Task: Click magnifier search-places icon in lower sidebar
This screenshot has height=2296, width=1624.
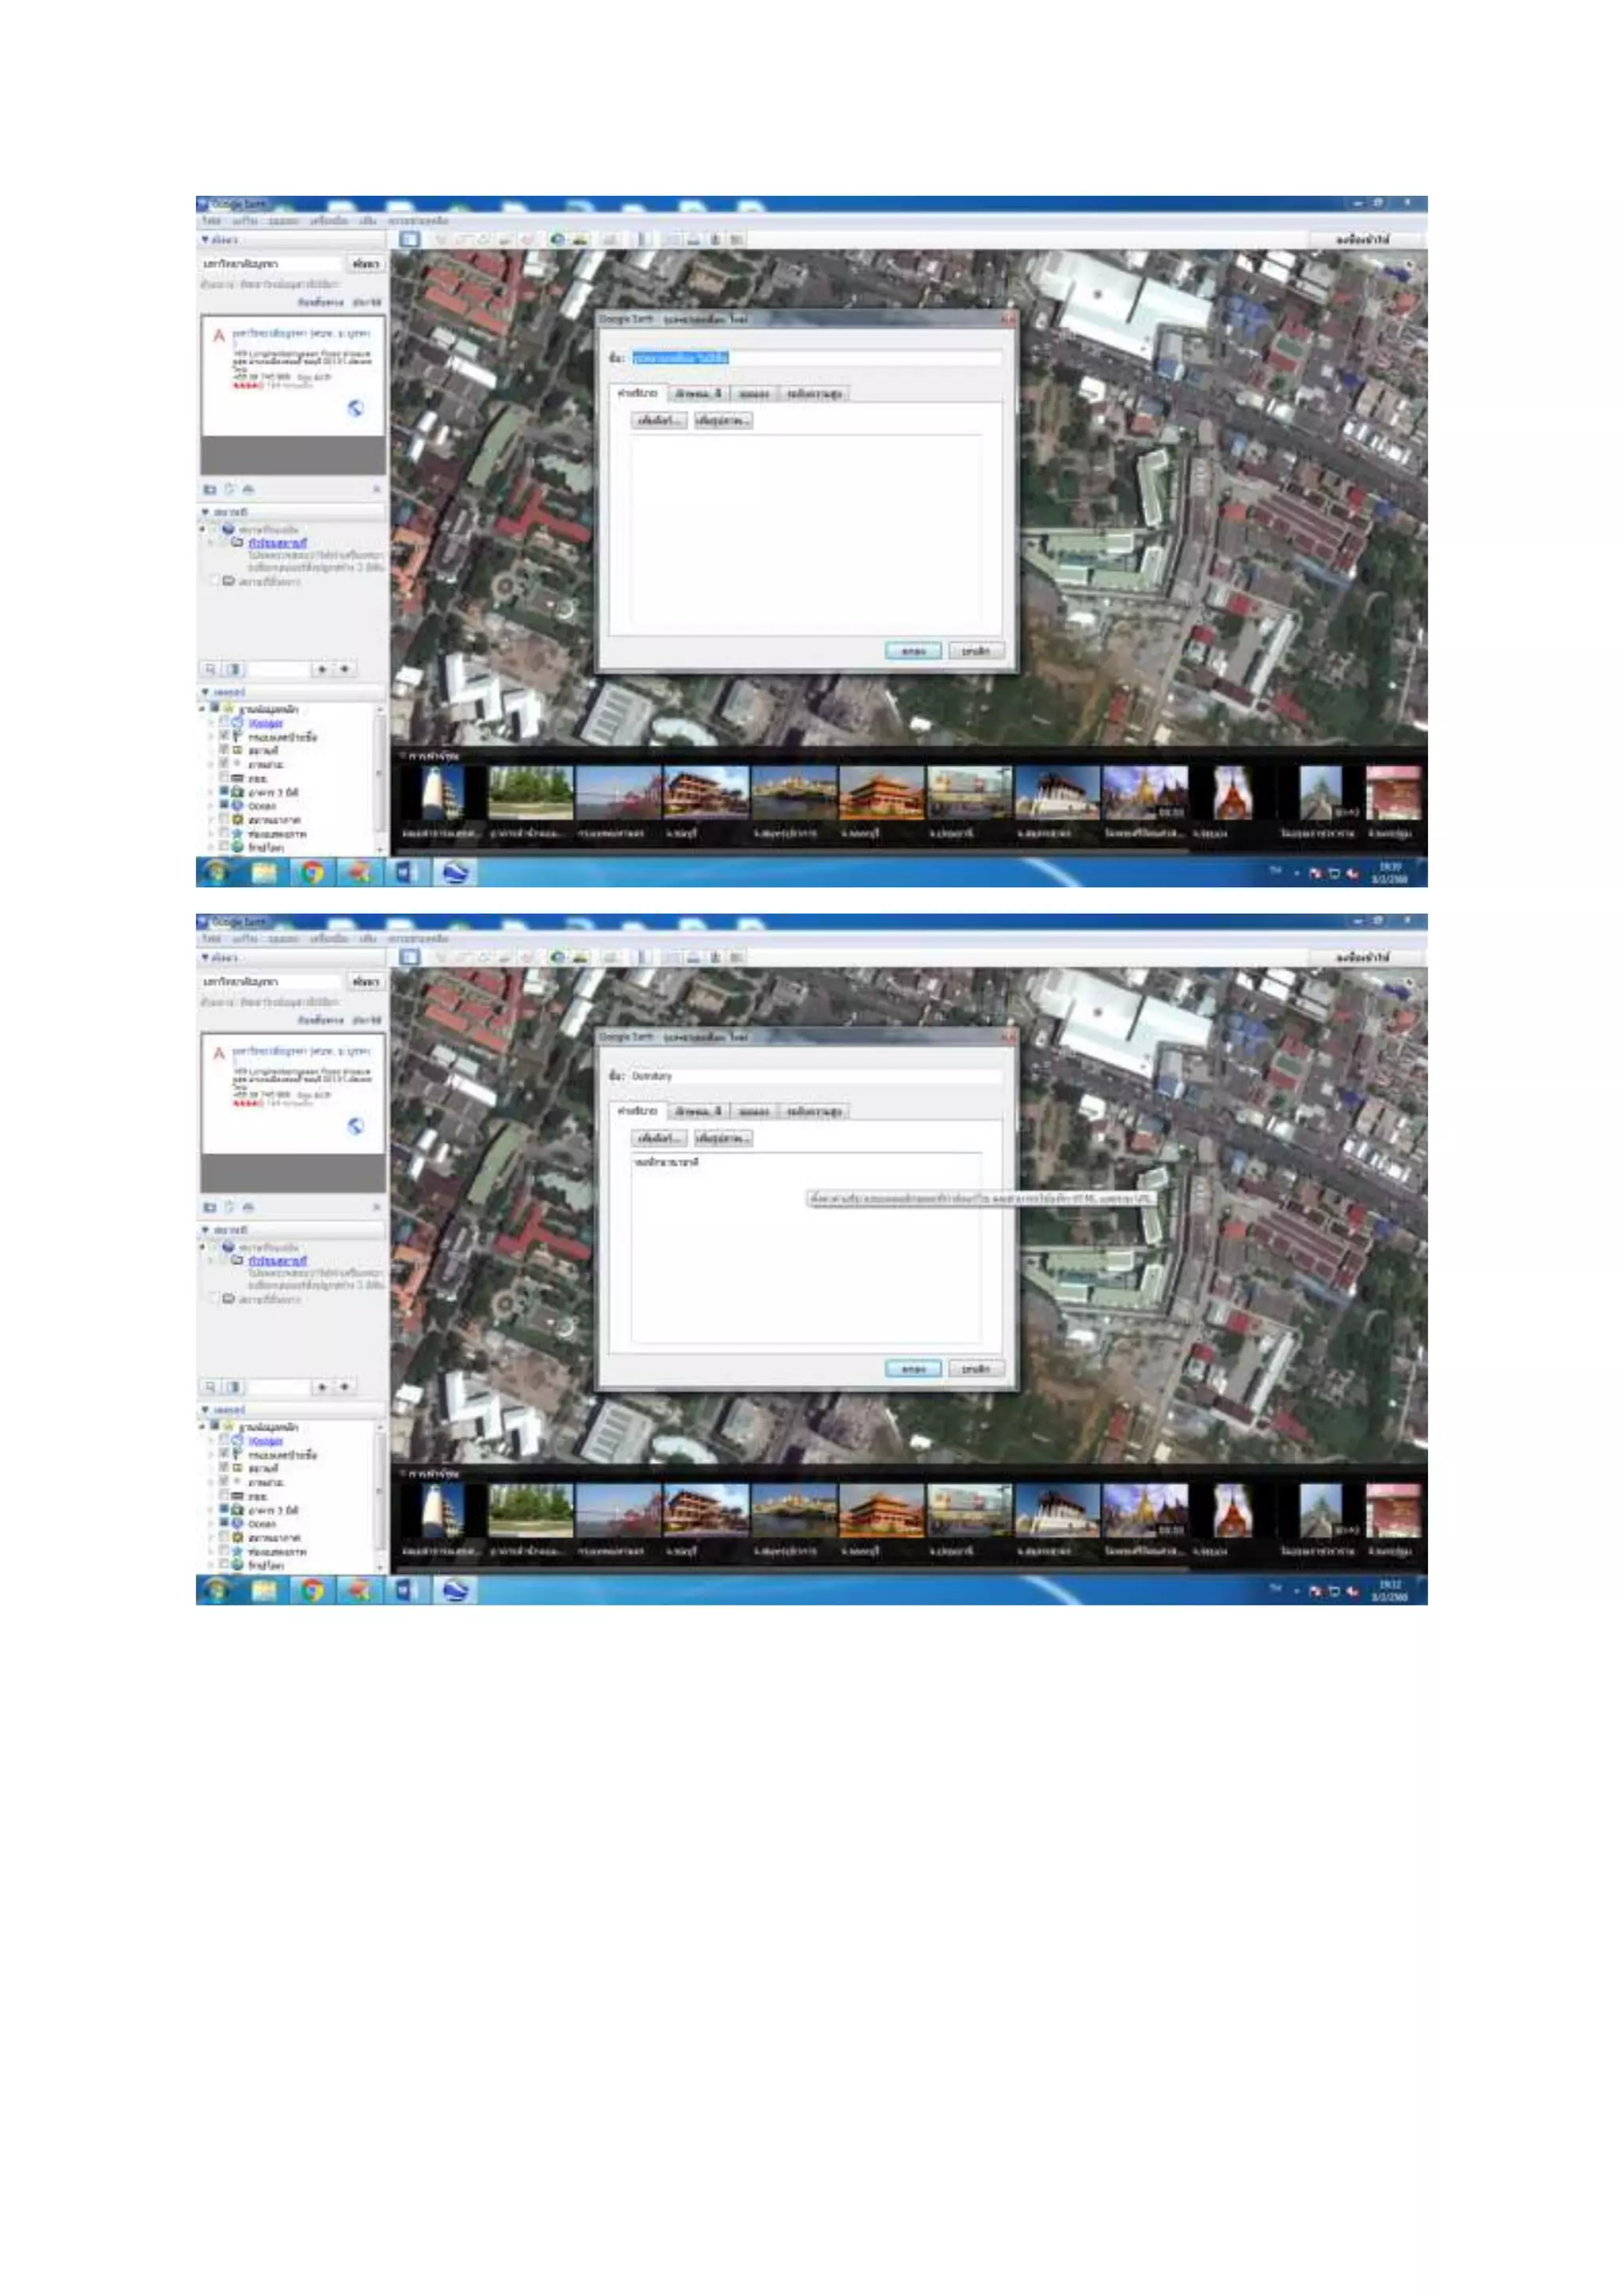Action: [210, 1387]
